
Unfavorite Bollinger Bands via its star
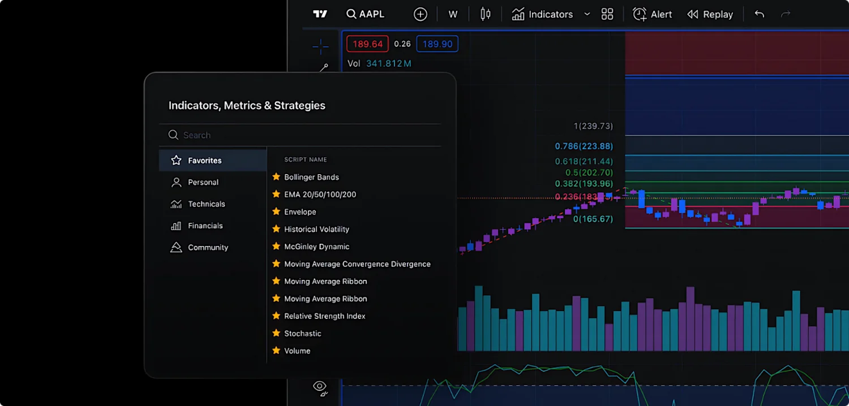pos(276,176)
